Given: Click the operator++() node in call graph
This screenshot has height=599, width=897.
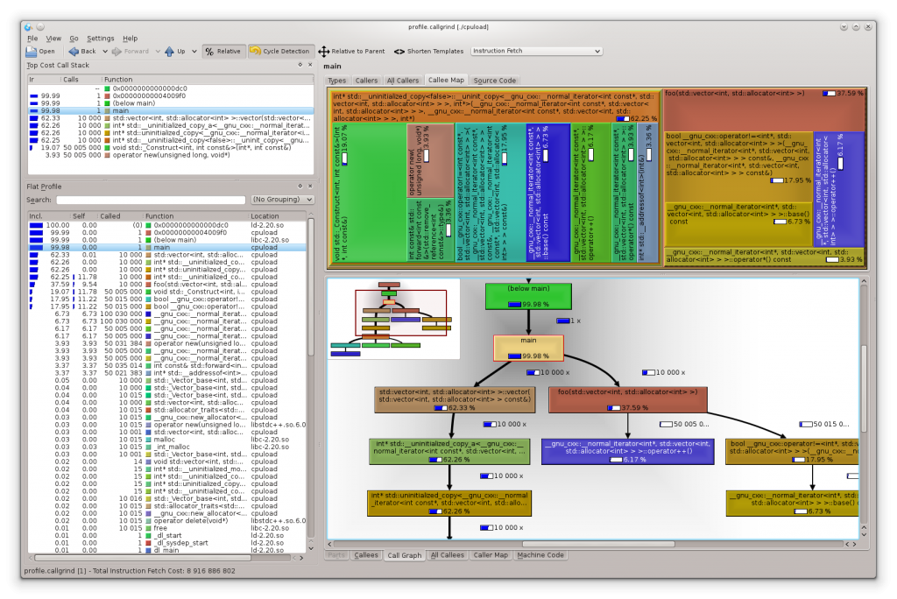Looking at the screenshot, I should (627, 451).
